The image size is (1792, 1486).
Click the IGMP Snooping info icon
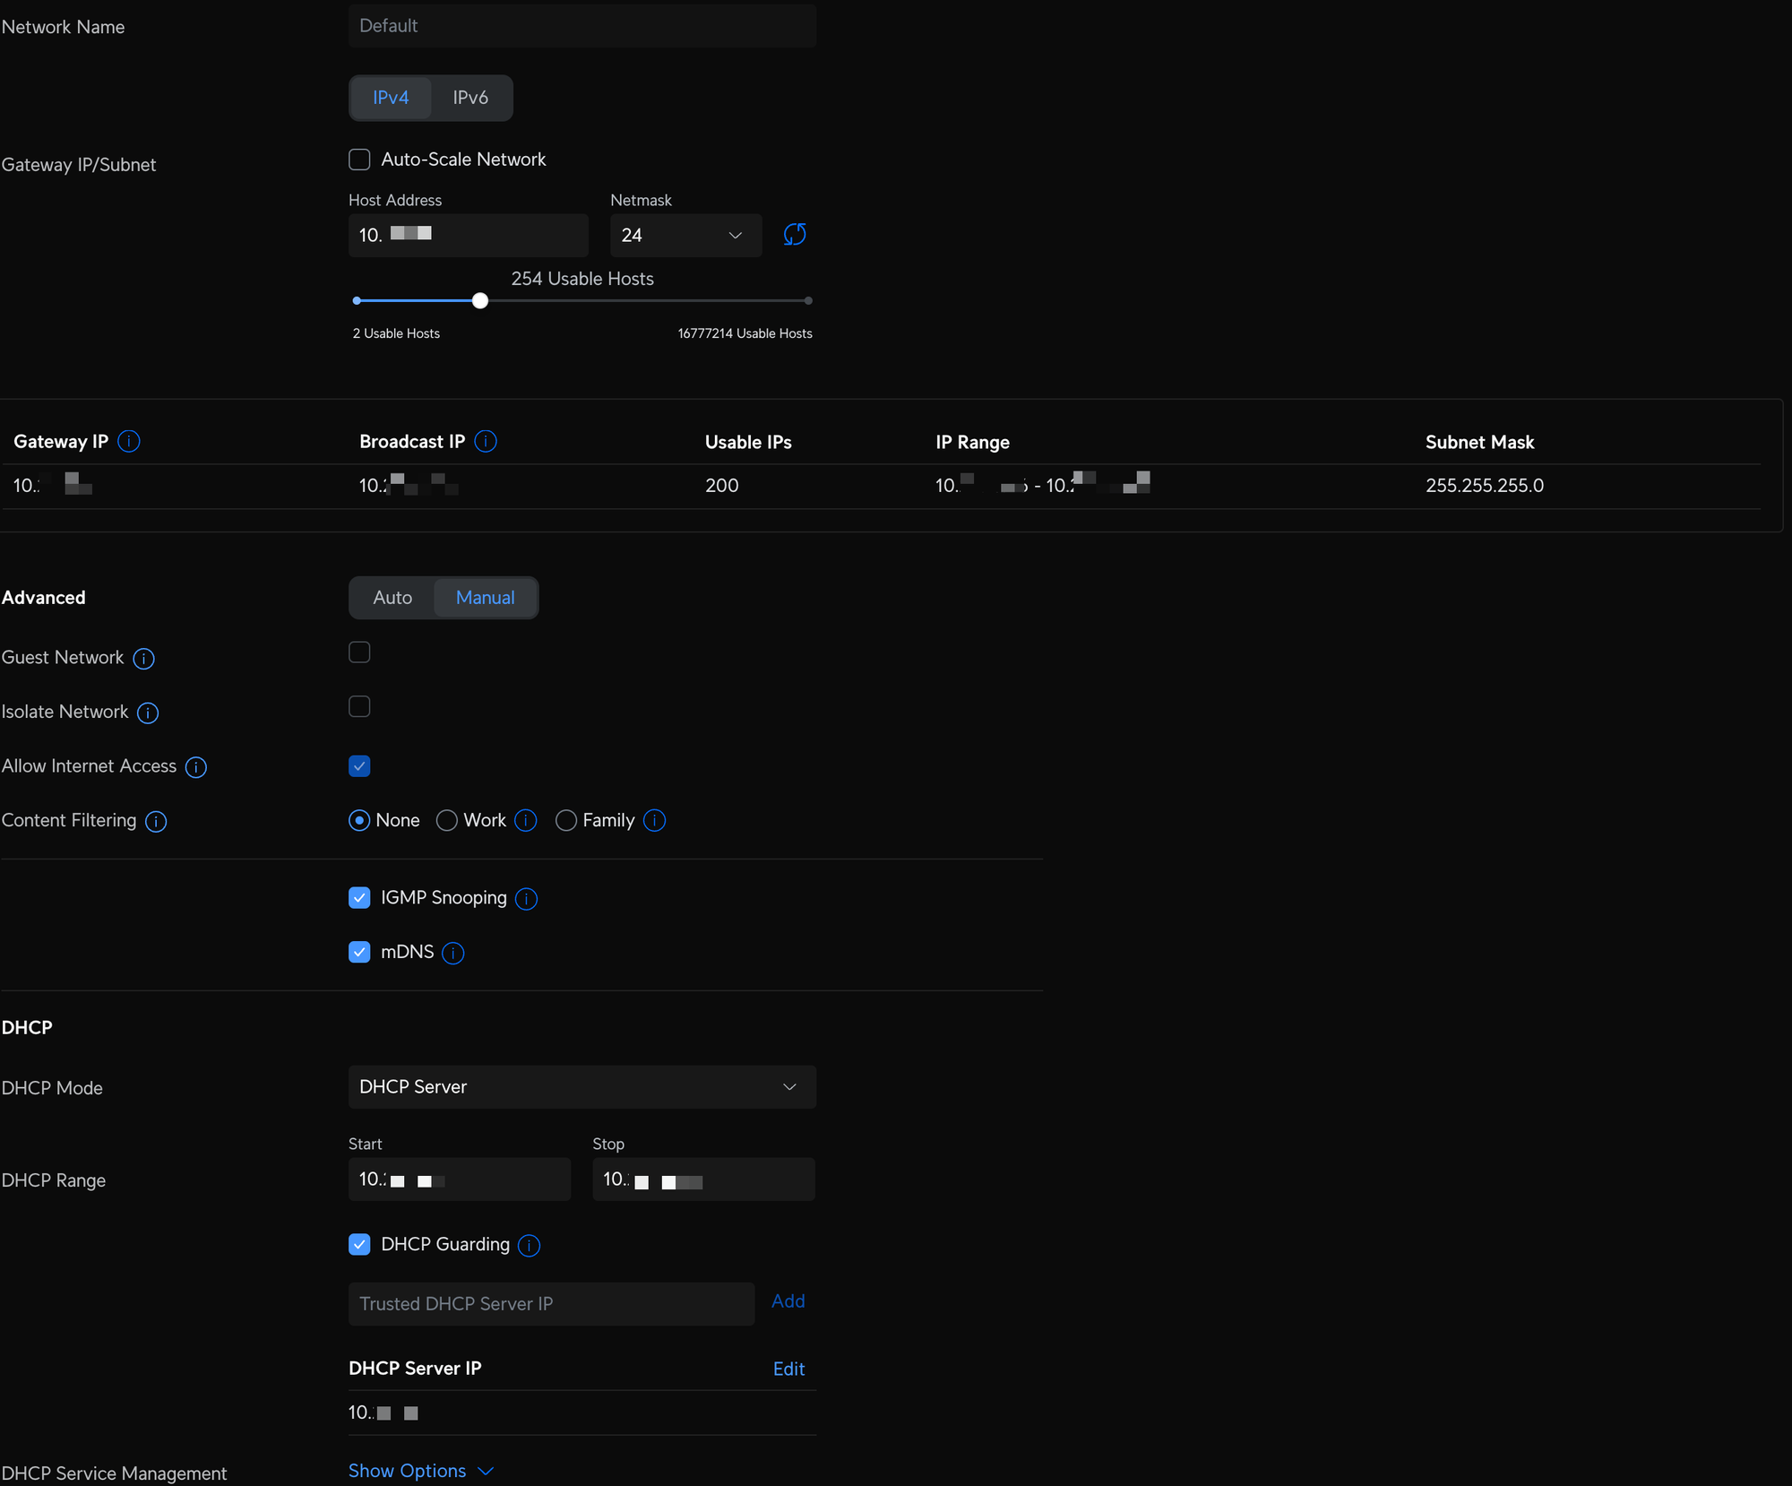point(527,899)
